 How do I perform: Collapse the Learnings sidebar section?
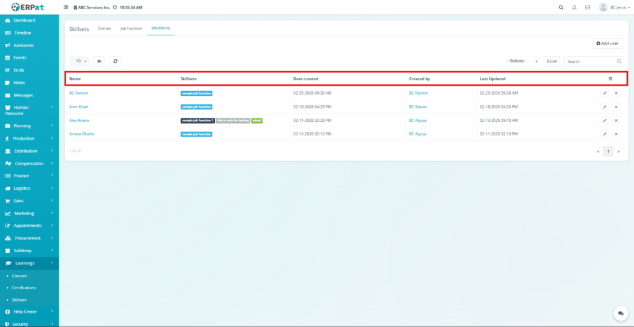(29, 263)
